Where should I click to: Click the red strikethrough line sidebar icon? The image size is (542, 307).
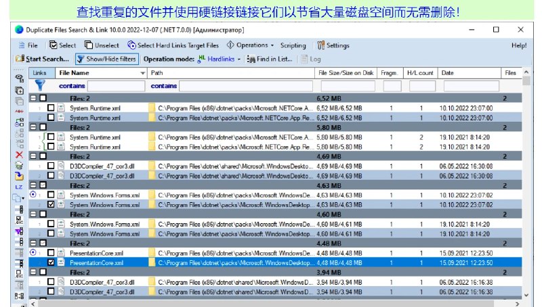coord(20,112)
